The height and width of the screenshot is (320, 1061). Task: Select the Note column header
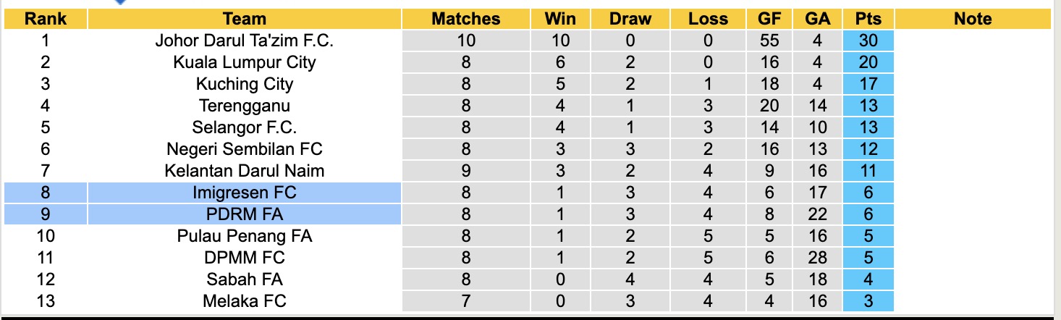(x=972, y=19)
